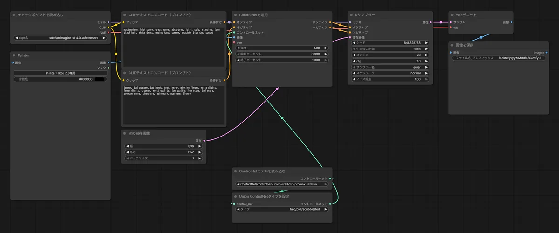Image resolution: width=559 pixels, height=233 pixels.
Task: Click the Painter: Node 2.0専用 button
Action: click(x=60, y=73)
